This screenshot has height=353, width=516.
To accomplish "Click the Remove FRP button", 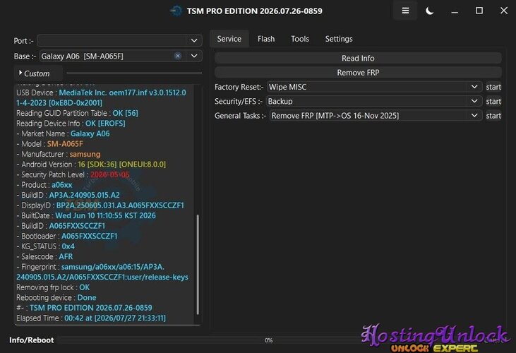I will (x=358, y=73).
